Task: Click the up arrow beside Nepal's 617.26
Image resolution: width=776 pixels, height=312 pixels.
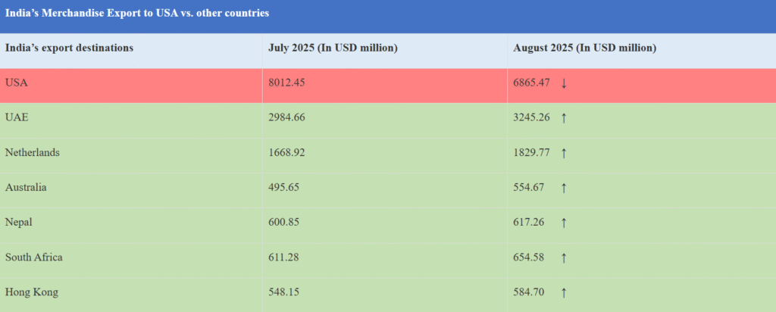Action: coord(564,222)
